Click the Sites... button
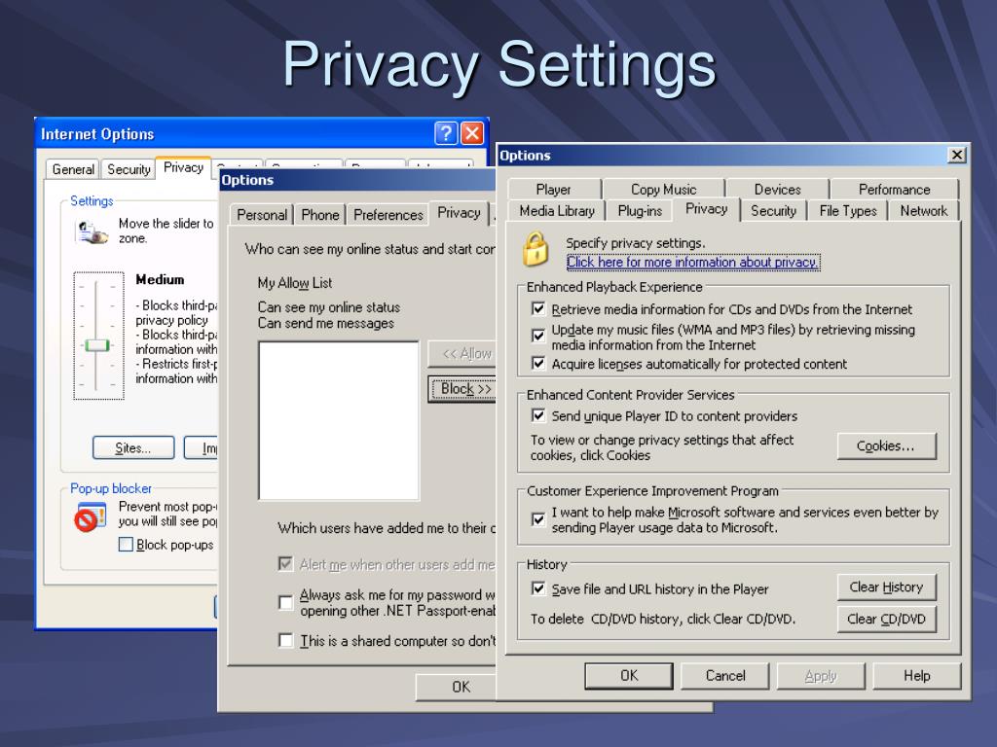Image resolution: width=997 pixels, height=747 pixels. coord(132,447)
